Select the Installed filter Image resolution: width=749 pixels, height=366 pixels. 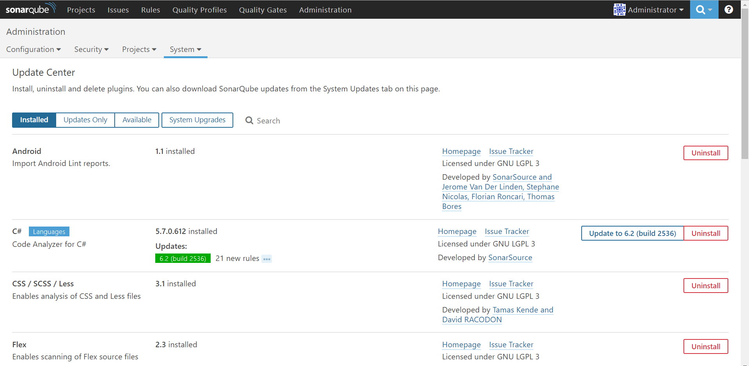(34, 120)
